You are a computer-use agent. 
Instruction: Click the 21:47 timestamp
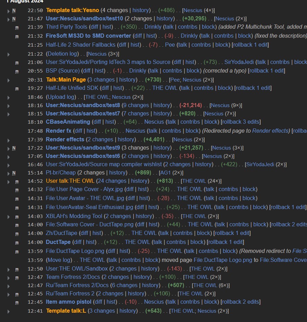(x=35, y=19)
